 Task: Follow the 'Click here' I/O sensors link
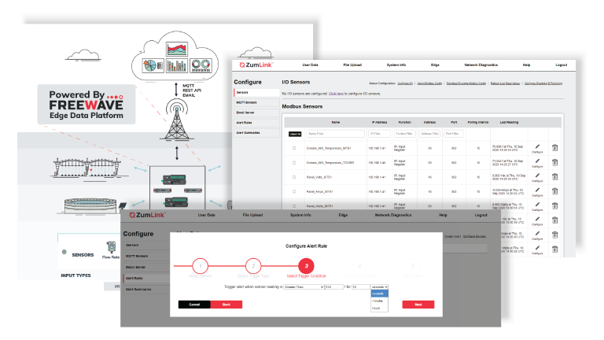tap(336, 94)
